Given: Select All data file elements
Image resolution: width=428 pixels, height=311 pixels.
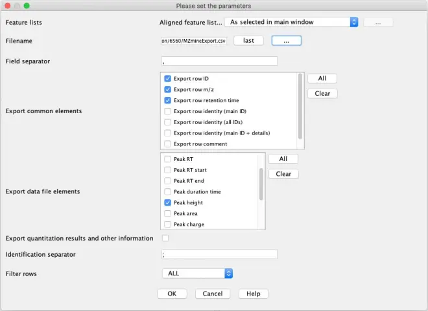Looking at the screenshot, I should [283, 159].
